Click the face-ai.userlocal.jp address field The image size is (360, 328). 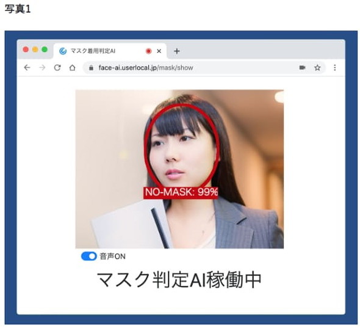pyautogui.click(x=204, y=68)
